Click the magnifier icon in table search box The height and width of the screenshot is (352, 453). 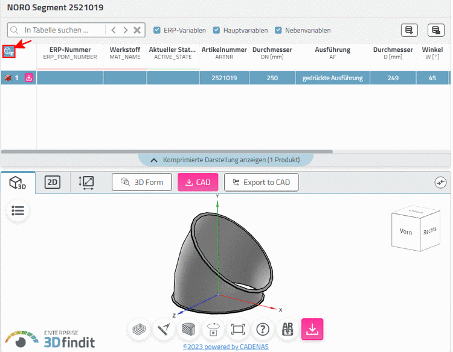tap(14, 30)
